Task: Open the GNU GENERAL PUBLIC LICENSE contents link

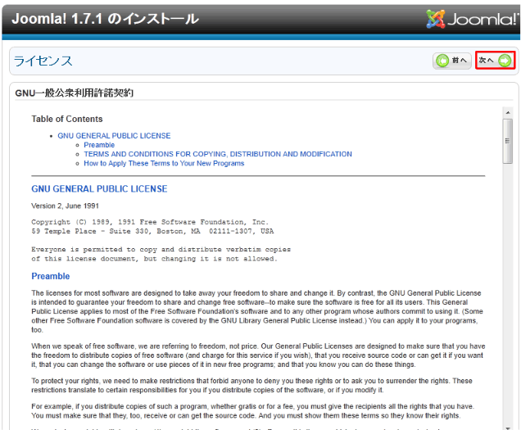Action: (114, 136)
